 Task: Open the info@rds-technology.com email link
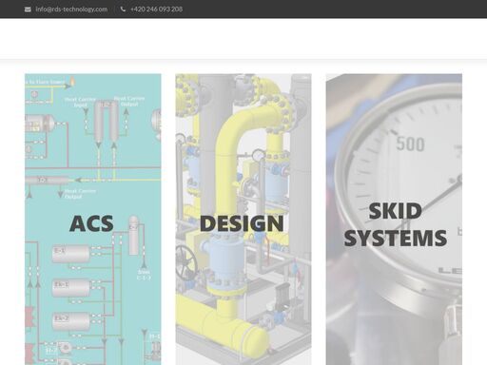pyautogui.click(x=71, y=10)
